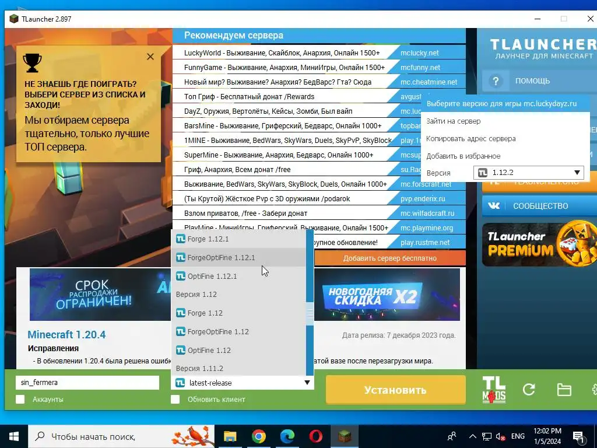Screen dimensions: 597x448
Task: Select OptiFine 1.12 entry
Action: pyautogui.click(x=238, y=350)
